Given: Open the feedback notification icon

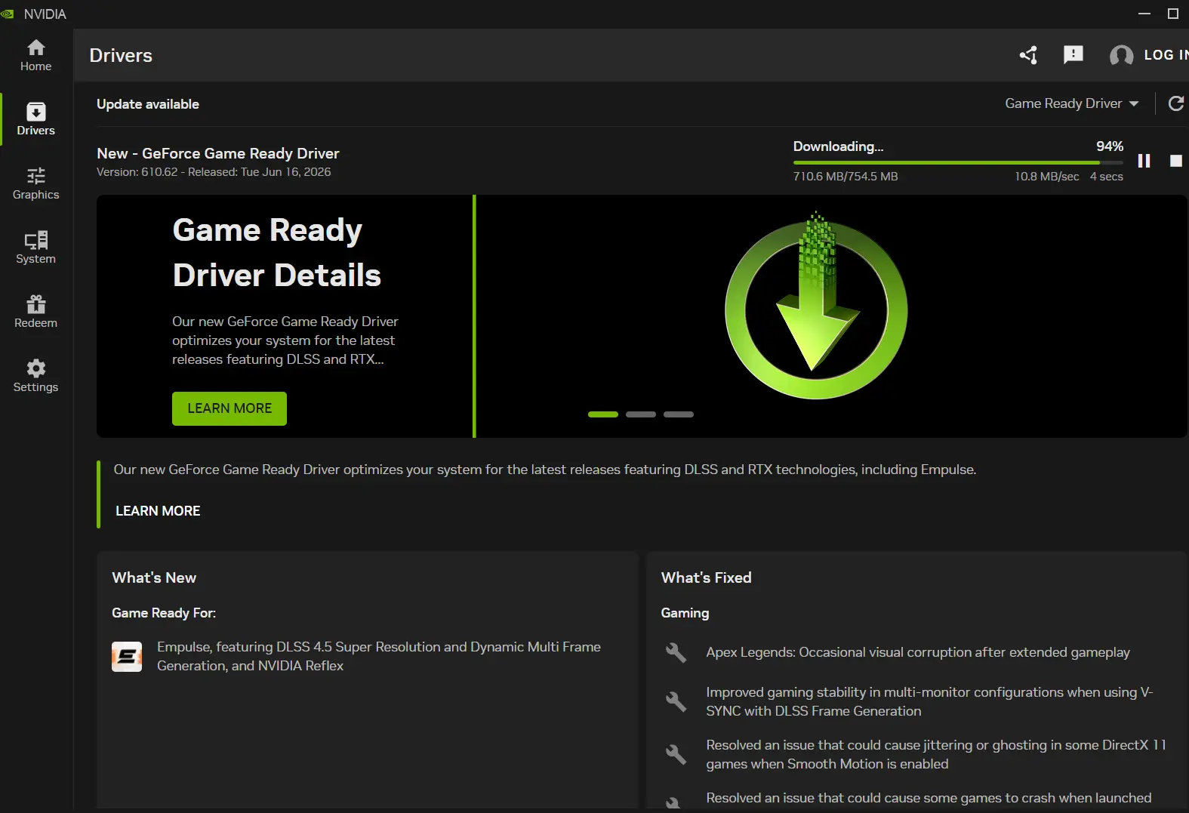Looking at the screenshot, I should [1073, 55].
